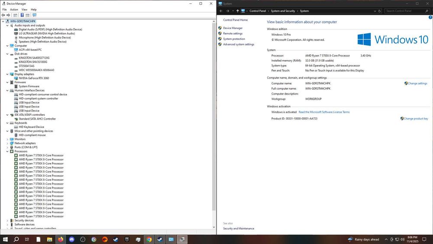Collapse the Audio inputs and outputs category

click(7, 26)
